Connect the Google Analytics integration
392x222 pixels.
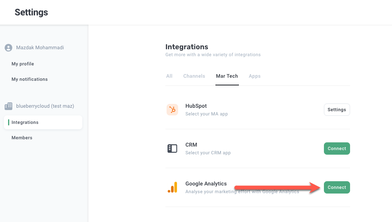coord(337,187)
